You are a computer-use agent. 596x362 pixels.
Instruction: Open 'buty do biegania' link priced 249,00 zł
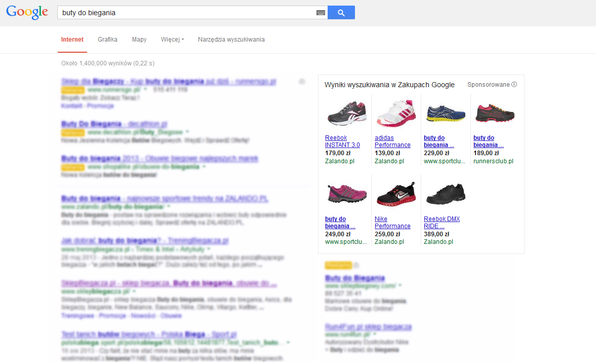(x=340, y=222)
